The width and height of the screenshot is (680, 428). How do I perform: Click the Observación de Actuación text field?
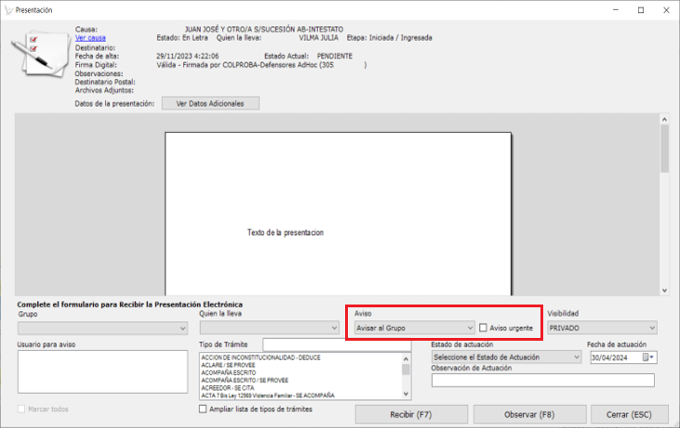[542, 380]
